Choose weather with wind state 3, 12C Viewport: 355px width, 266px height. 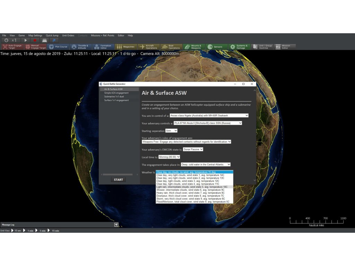tap(194, 181)
